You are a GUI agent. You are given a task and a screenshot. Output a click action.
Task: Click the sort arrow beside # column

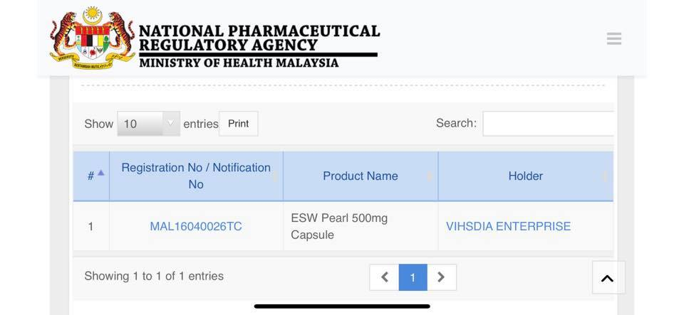click(100, 173)
